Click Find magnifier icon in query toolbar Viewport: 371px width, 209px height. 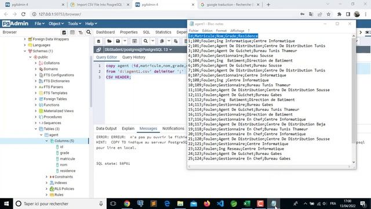tap(146, 41)
